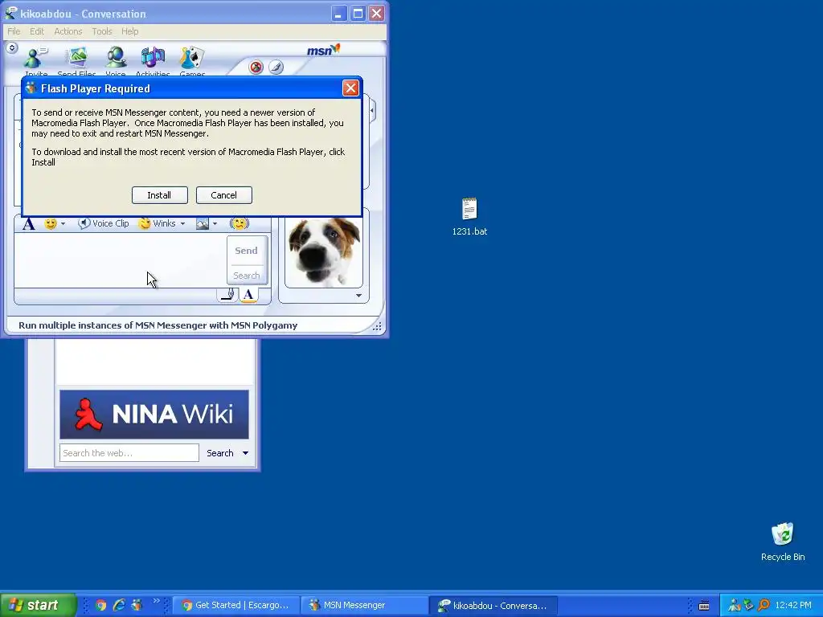Click the Send button
Viewport: 823px width, 617px height.
click(247, 251)
